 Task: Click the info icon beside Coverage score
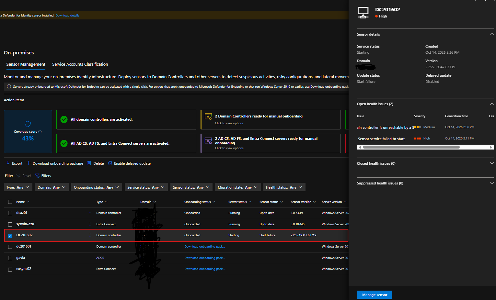coord(40,132)
